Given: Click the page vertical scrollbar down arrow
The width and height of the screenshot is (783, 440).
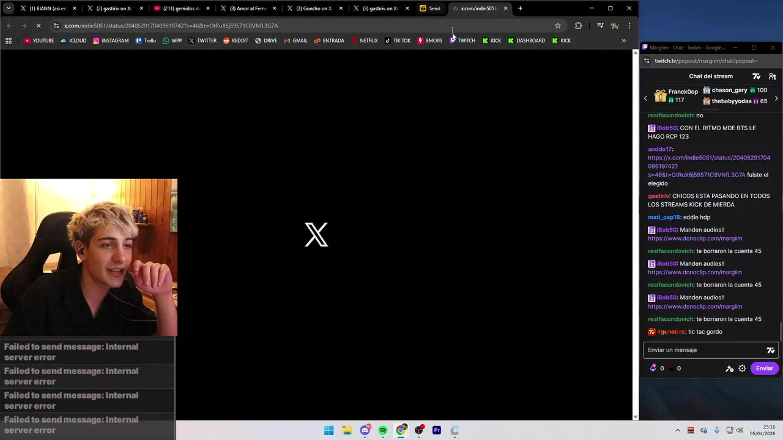Looking at the screenshot, I should point(635,417).
